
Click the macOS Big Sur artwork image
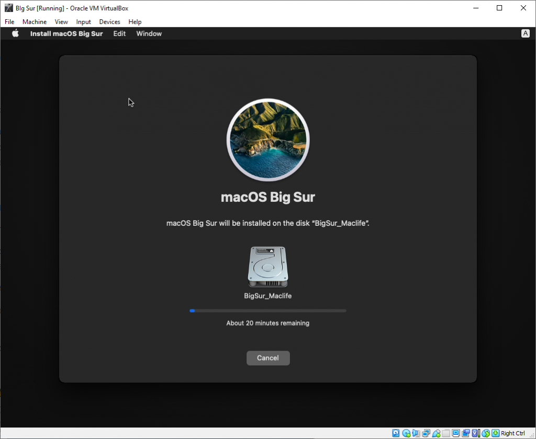(x=268, y=140)
